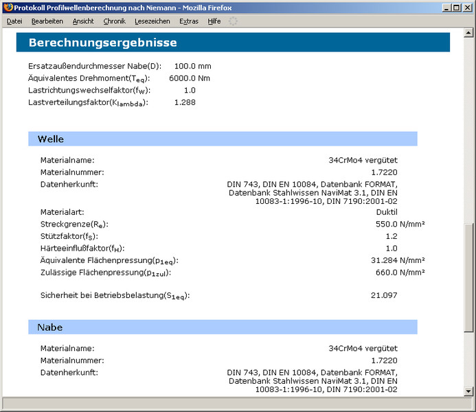This screenshot has height=412, width=476.
Task: Click the loading throbber icon beside Hilfe
Action: click(x=234, y=21)
